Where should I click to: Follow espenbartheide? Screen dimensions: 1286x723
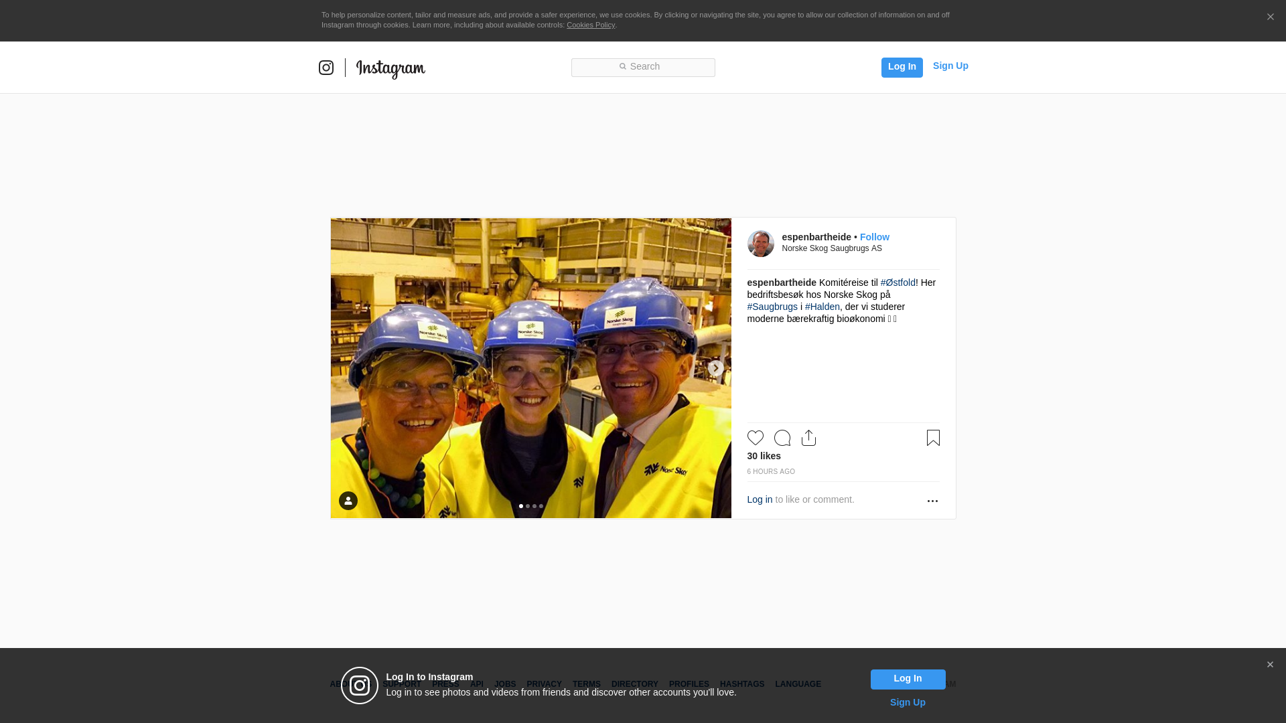875,237
